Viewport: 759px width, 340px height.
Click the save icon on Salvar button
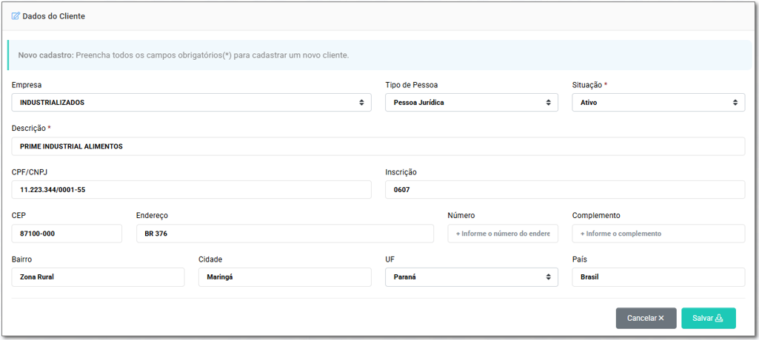(x=719, y=319)
